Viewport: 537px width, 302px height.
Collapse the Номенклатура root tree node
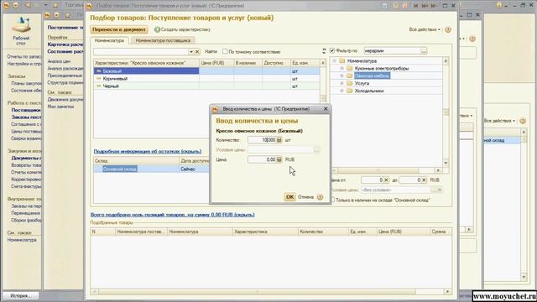tap(335, 61)
